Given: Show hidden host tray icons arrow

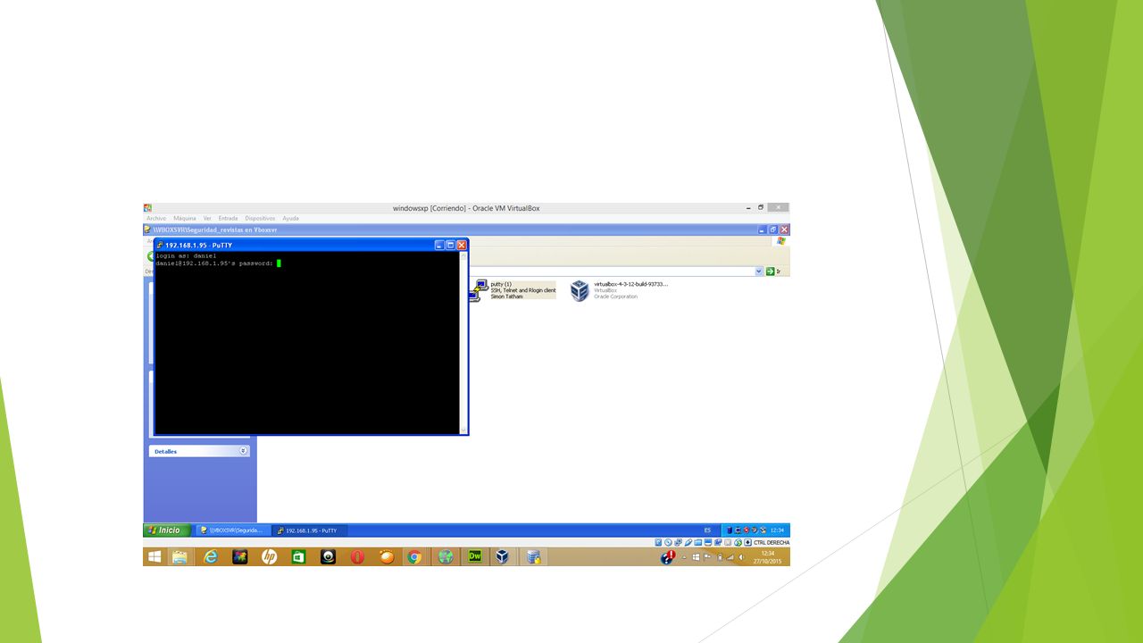Looking at the screenshot, I should pyautogui.click(x=685, y=557).
